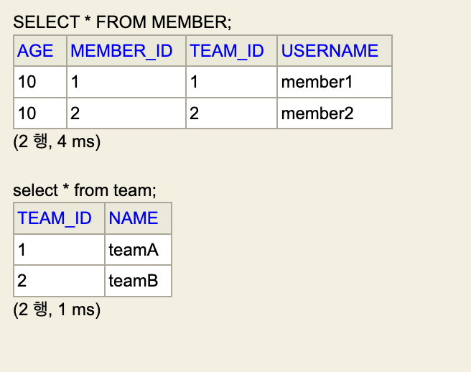This screenshot has height=372, width=471.
Task: Click the '(2 행, 4 ms)' result summary
Action: point(57,141)
